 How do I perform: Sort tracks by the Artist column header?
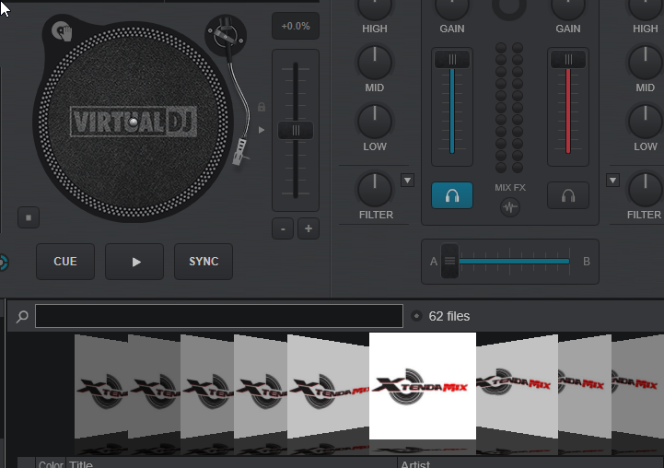[525, 463]
